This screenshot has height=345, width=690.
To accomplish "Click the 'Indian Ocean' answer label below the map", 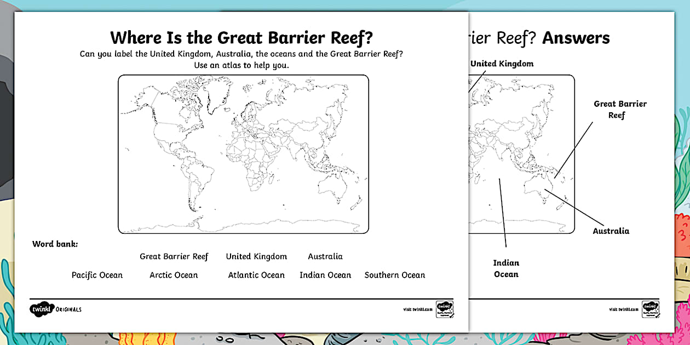I will point(506,268).
